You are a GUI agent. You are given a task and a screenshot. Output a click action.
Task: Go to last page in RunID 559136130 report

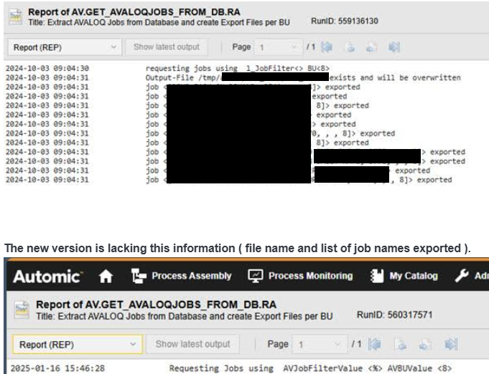(394, 47)
